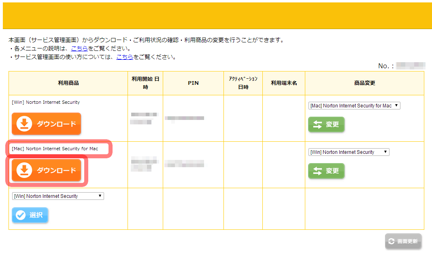Open the 商品変更 dropdown in the Mac product row

(x=349, y=152)
